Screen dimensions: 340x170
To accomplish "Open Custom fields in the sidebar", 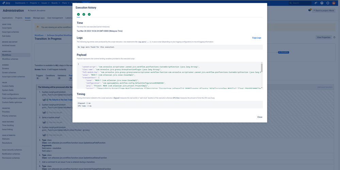I will 8,86.
